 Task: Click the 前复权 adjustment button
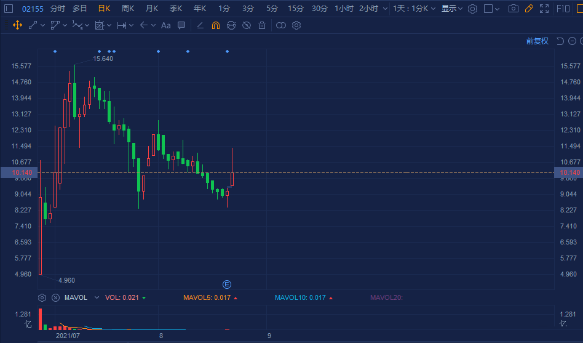click(x=537, y=41)
